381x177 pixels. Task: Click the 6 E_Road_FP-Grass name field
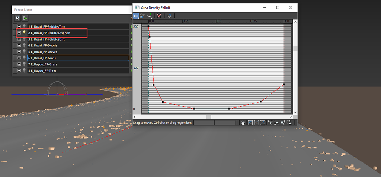78,58
